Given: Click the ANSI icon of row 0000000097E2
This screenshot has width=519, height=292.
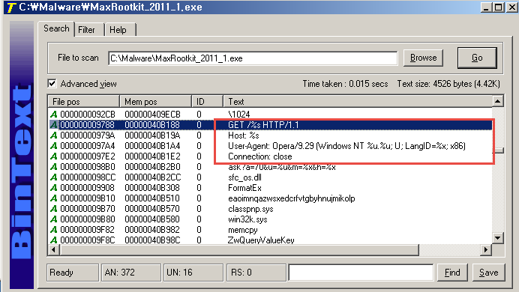Looking at the screenshot, I should click(53, 156).
